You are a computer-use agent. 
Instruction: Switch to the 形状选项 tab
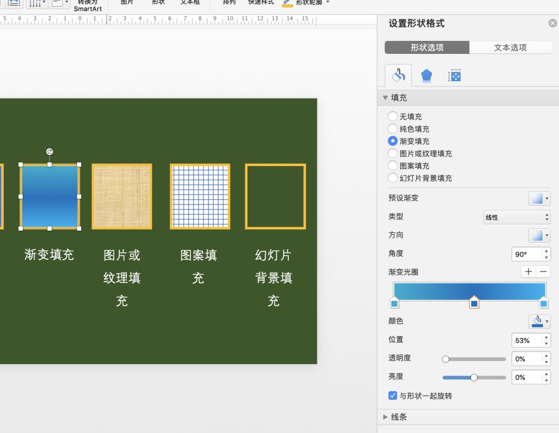[426, 48]
